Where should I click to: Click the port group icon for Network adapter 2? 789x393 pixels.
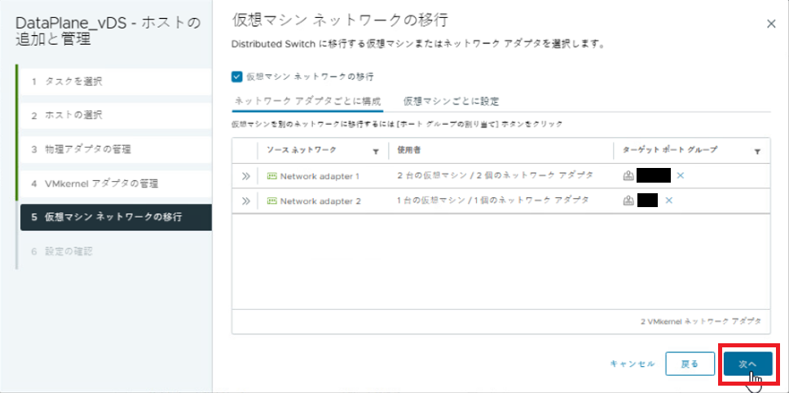tap(628, 201)
